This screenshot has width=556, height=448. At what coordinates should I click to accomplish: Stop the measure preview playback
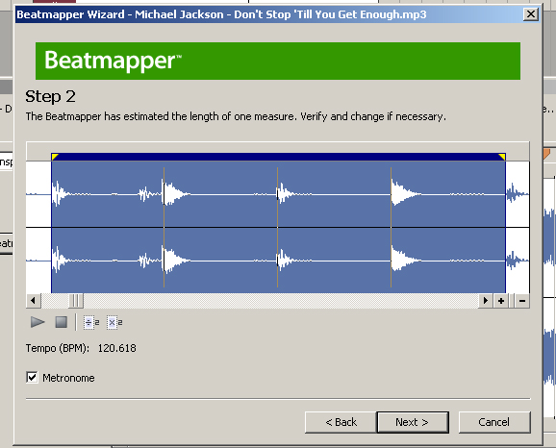click(x=61, y=322)
